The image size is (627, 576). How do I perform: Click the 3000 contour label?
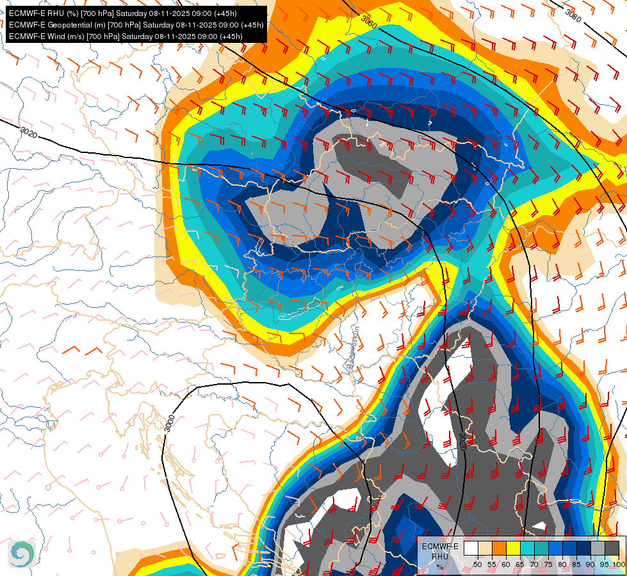tap(170, 423)
